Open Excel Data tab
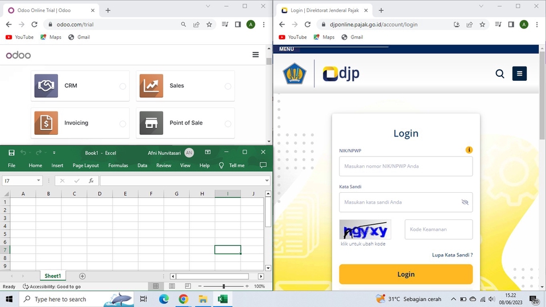 pos(142,165)
